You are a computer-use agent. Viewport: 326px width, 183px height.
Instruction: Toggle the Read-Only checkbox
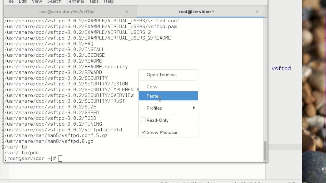[143, 120]
